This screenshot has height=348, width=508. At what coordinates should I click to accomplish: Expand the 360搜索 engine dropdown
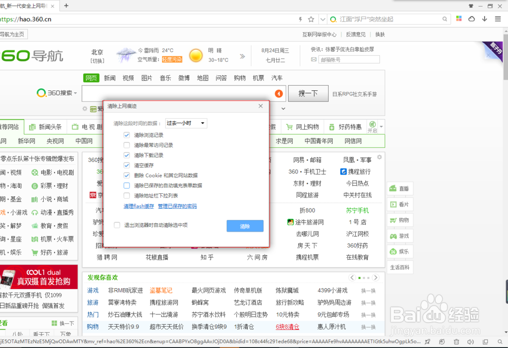75,93
